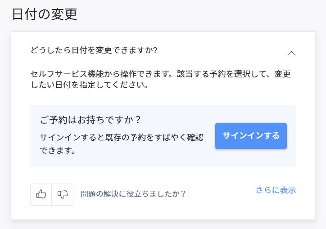This screenshot has width=326, height=229.
Task: Click the 既存の予約 phrase in the banner
Action: click(x=128, y=137)
